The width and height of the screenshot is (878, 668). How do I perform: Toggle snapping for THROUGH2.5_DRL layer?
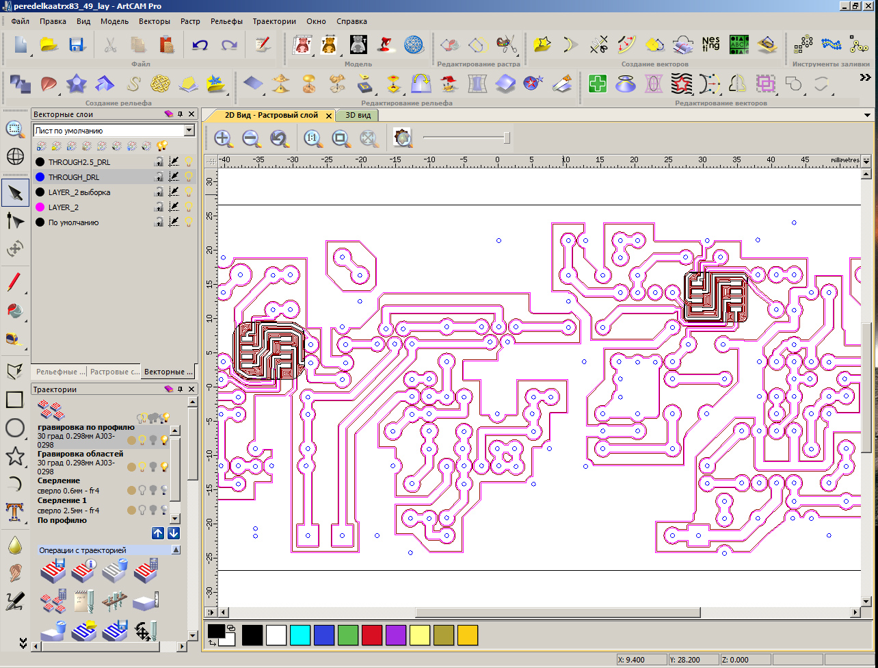[174, 162]
